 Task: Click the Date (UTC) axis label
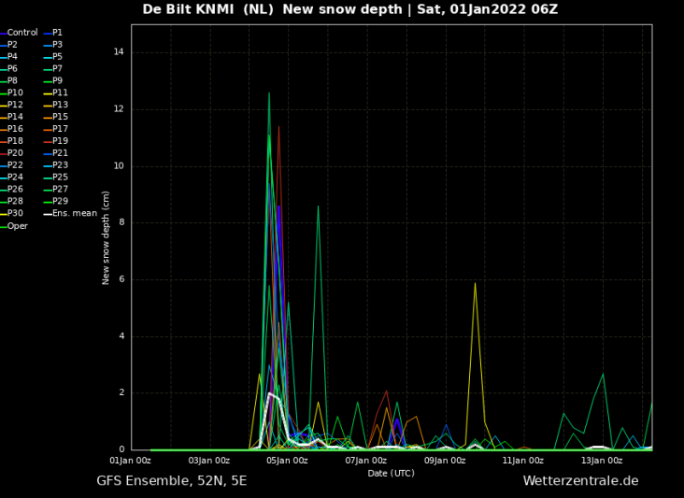[391, 474]
